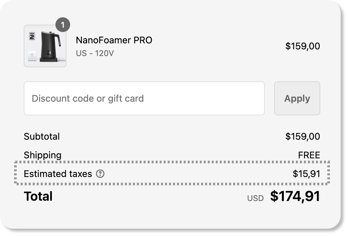Click the $159,00 item price beside product
The height and width of the screenshot is (236, 348).
pyautogui.click(x=303, y=46)
